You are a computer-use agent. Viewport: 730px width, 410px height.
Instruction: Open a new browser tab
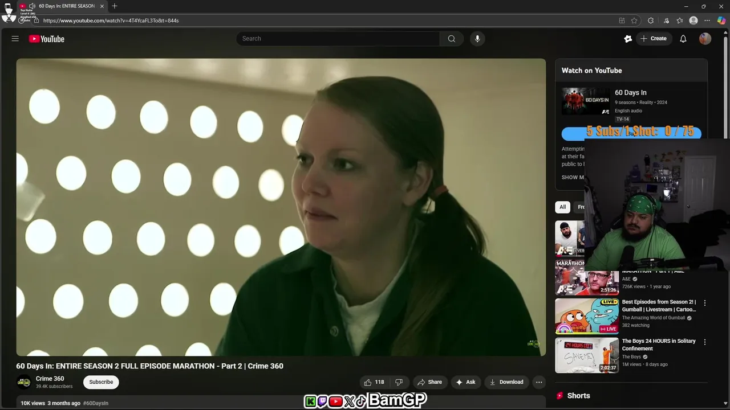115,6
